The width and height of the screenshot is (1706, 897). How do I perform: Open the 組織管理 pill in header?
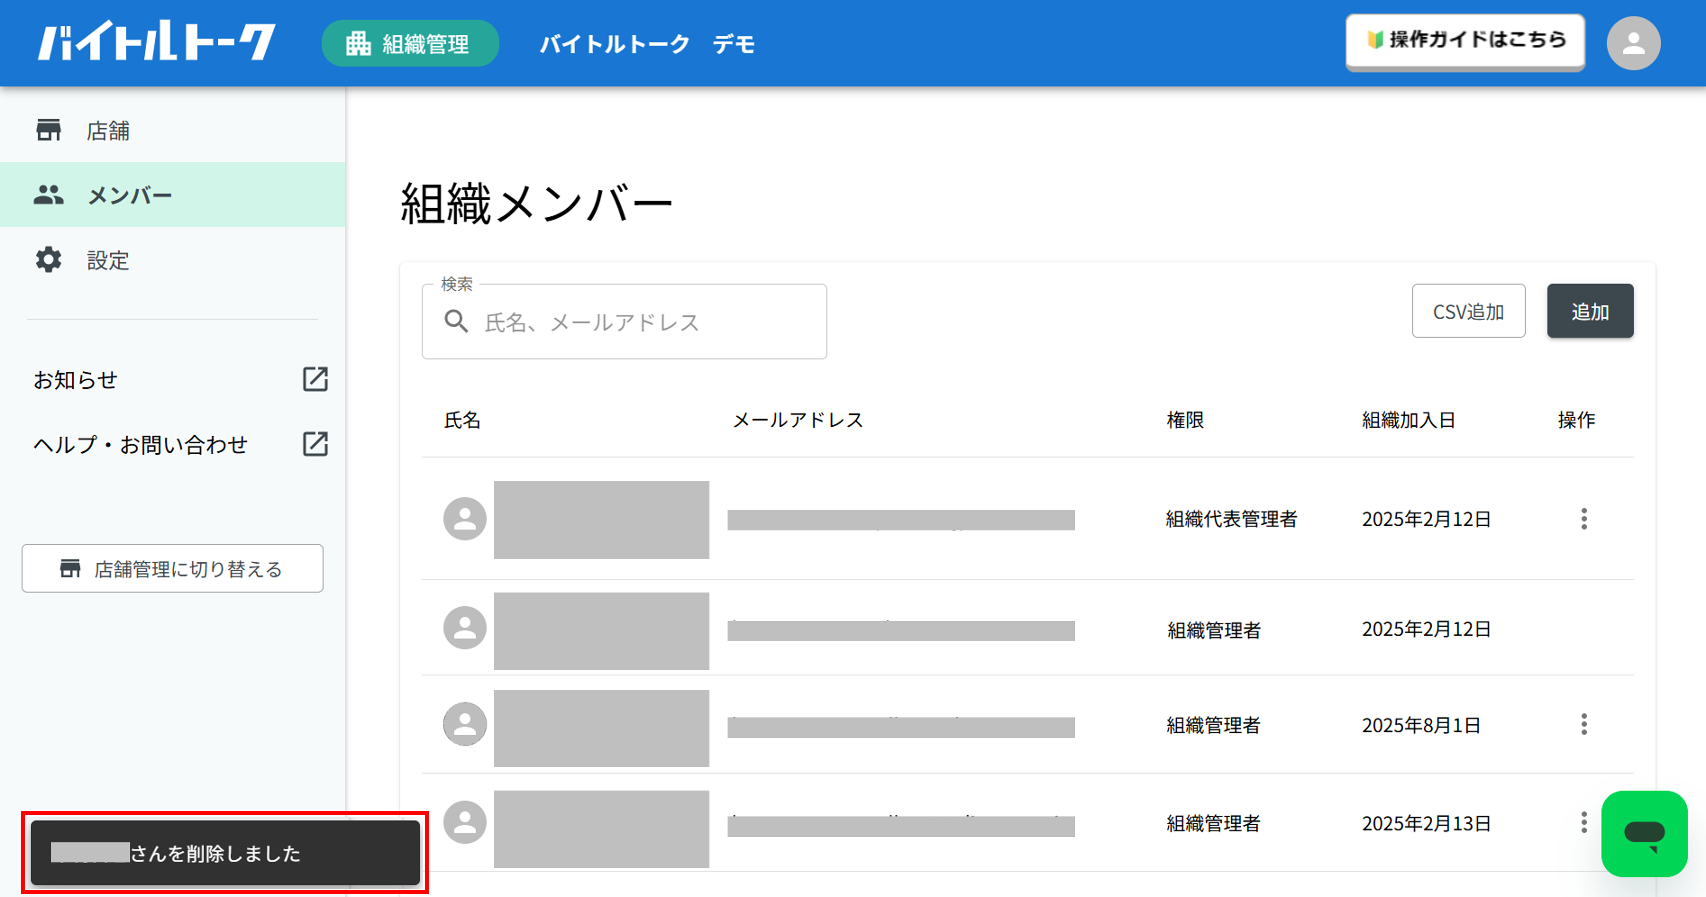pyautogui.click(x=410, y=44)
